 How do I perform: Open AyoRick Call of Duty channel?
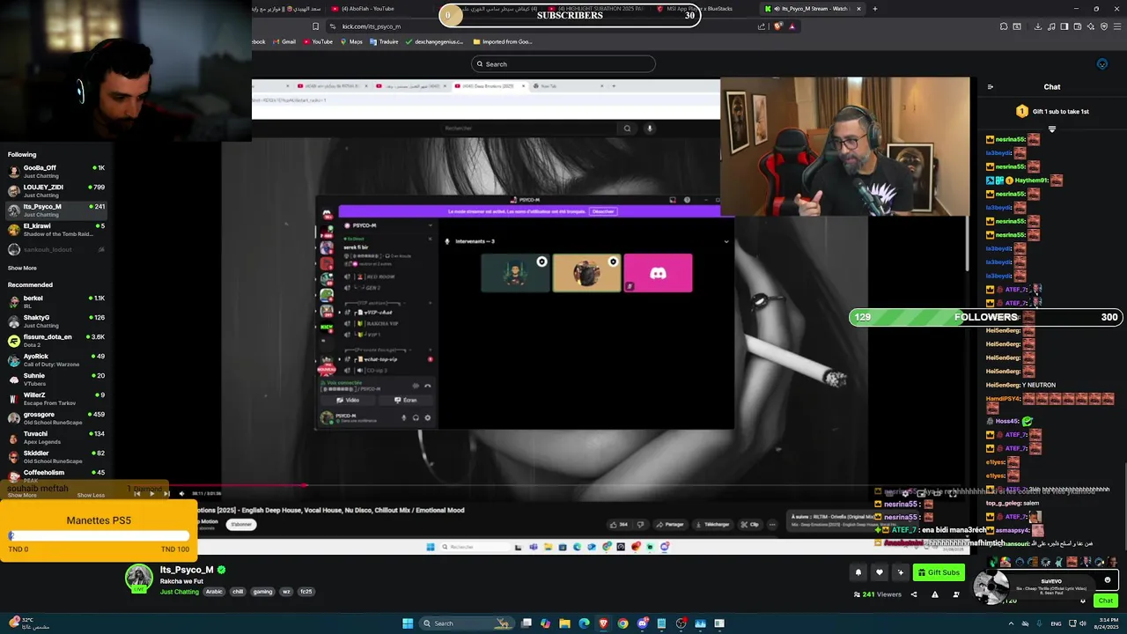(x=55, y=359)
